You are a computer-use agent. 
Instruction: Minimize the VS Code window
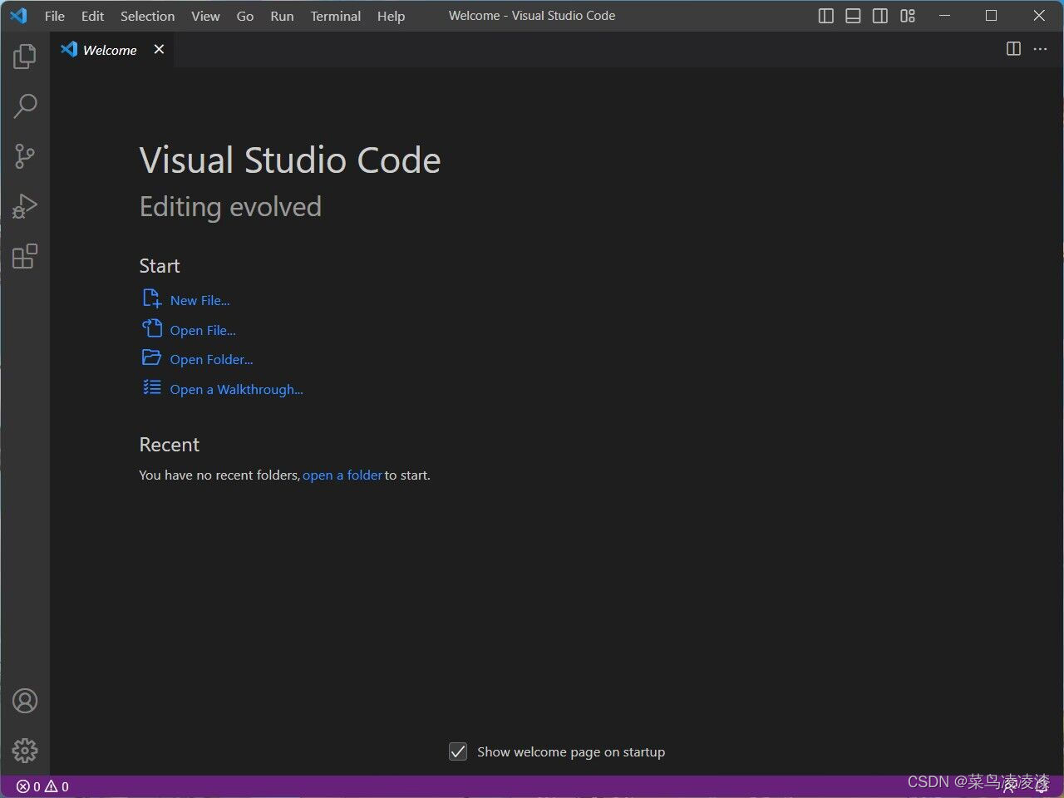coord(945,16)
